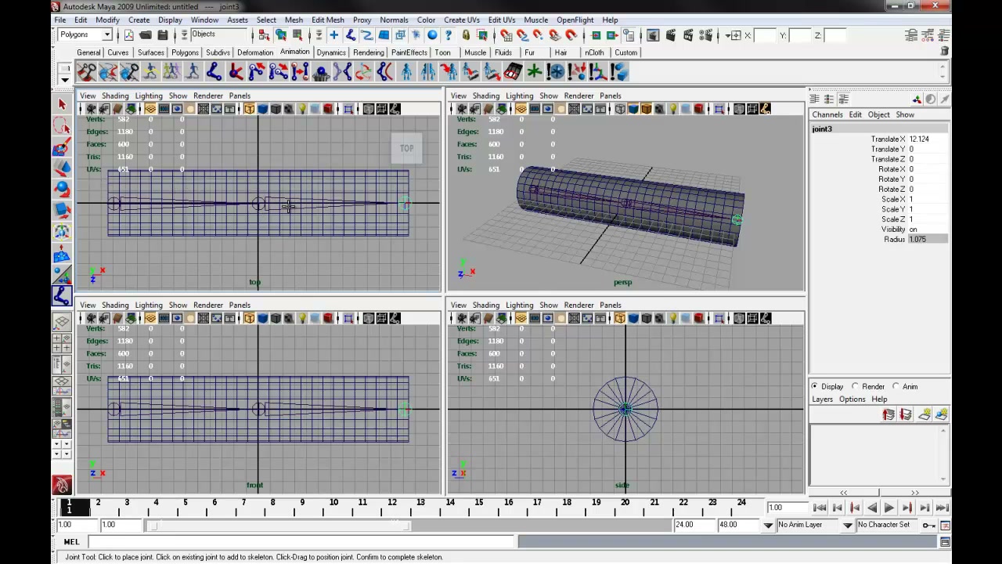Select the arrow Select Tool in toolbox

pyautogui.click(x=62, y=104)
